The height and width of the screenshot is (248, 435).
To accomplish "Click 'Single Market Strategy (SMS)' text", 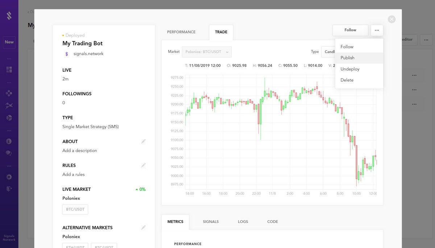I will (x=91, y=127).
